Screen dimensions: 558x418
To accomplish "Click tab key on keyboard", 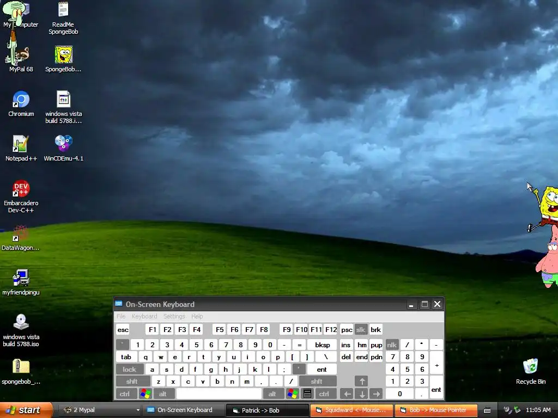I will (126, 357).
